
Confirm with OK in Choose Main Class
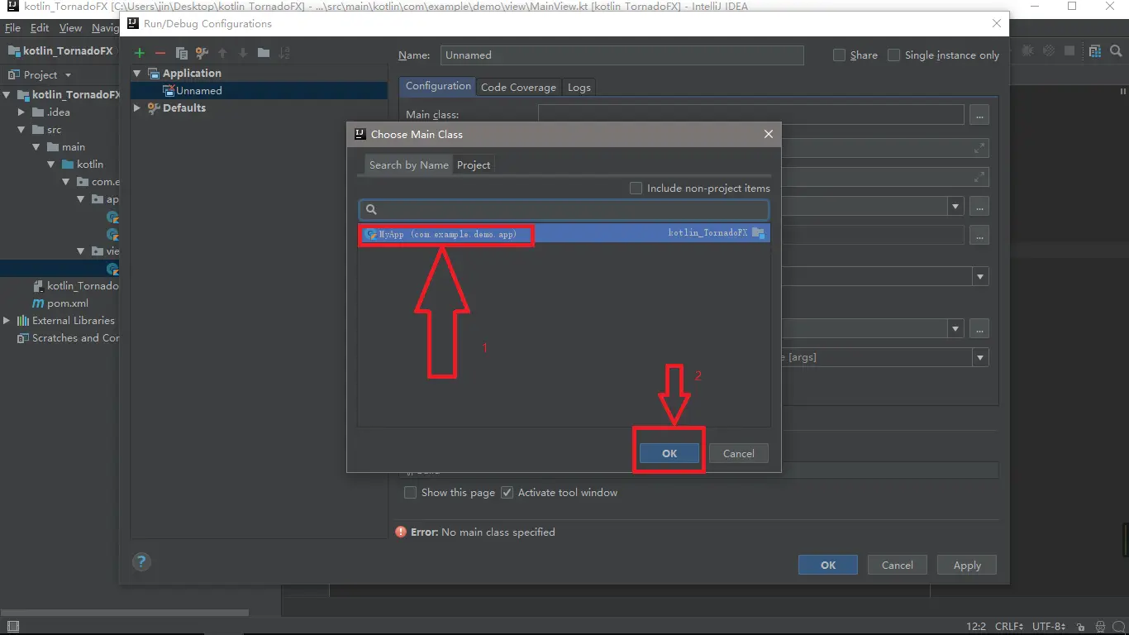click(669, 453)
